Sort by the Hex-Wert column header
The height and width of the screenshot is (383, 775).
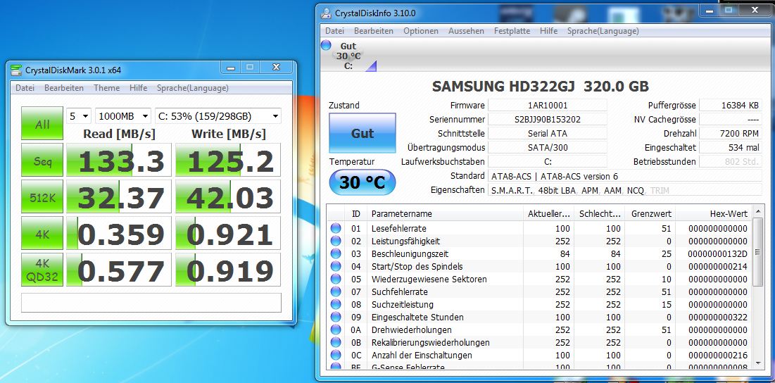click(714, 213)
